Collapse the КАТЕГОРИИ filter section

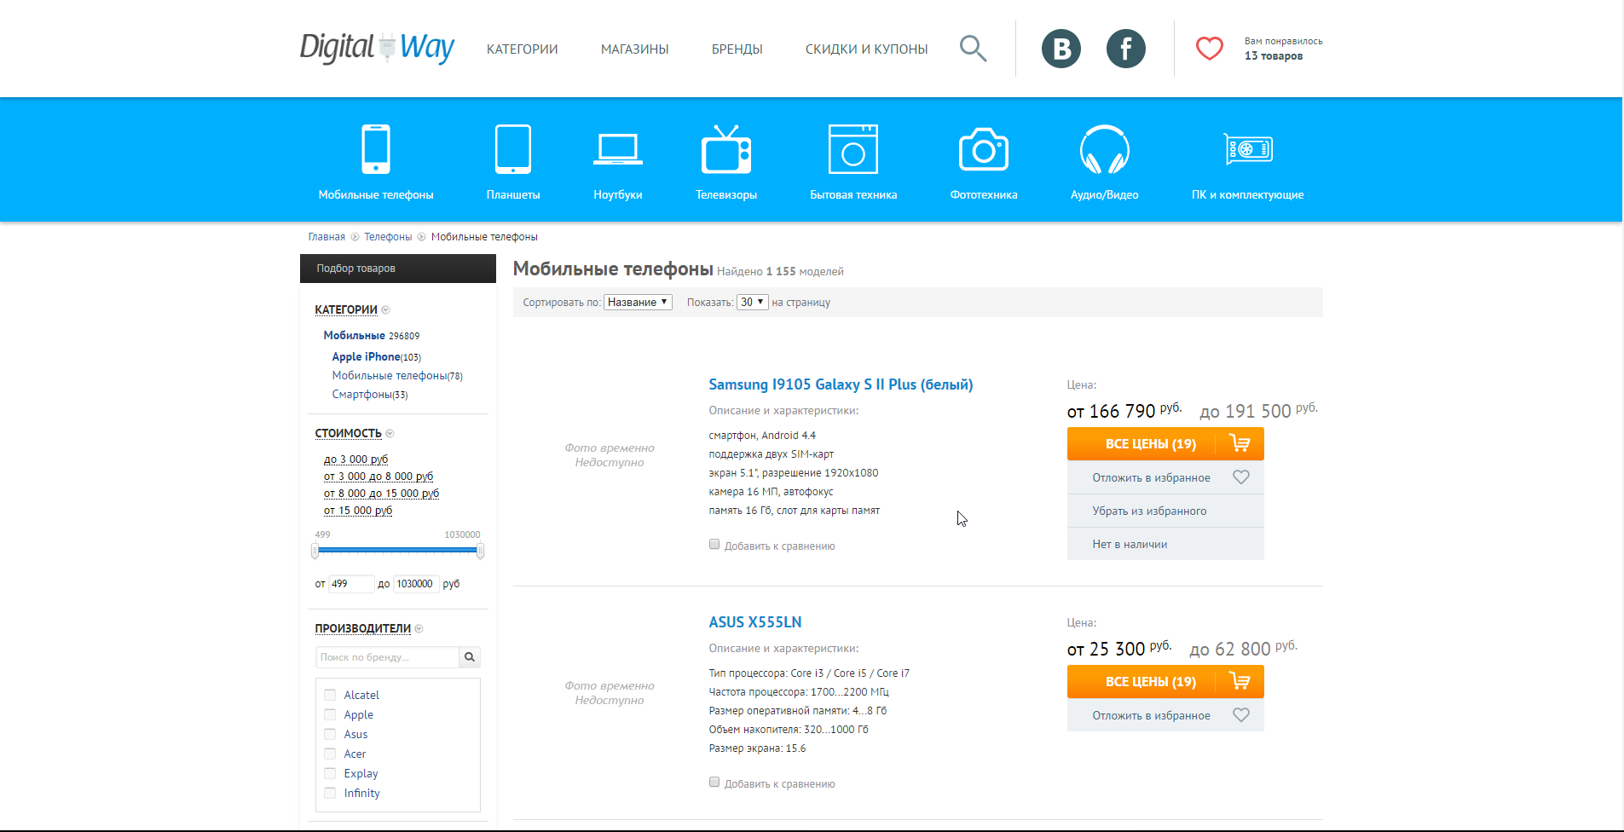385,310
